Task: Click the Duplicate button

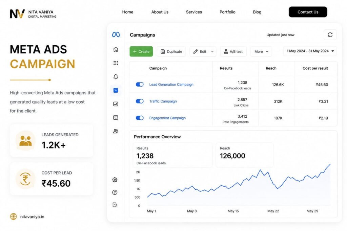Action: click(171, 51)
